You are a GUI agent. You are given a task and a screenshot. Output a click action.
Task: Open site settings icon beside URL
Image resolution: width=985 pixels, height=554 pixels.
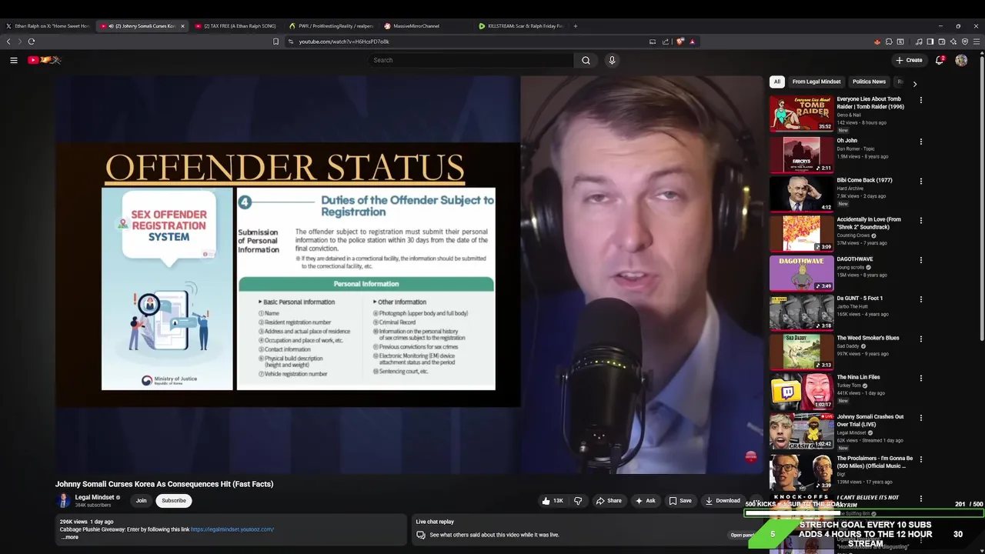click(x=291, y=42)
